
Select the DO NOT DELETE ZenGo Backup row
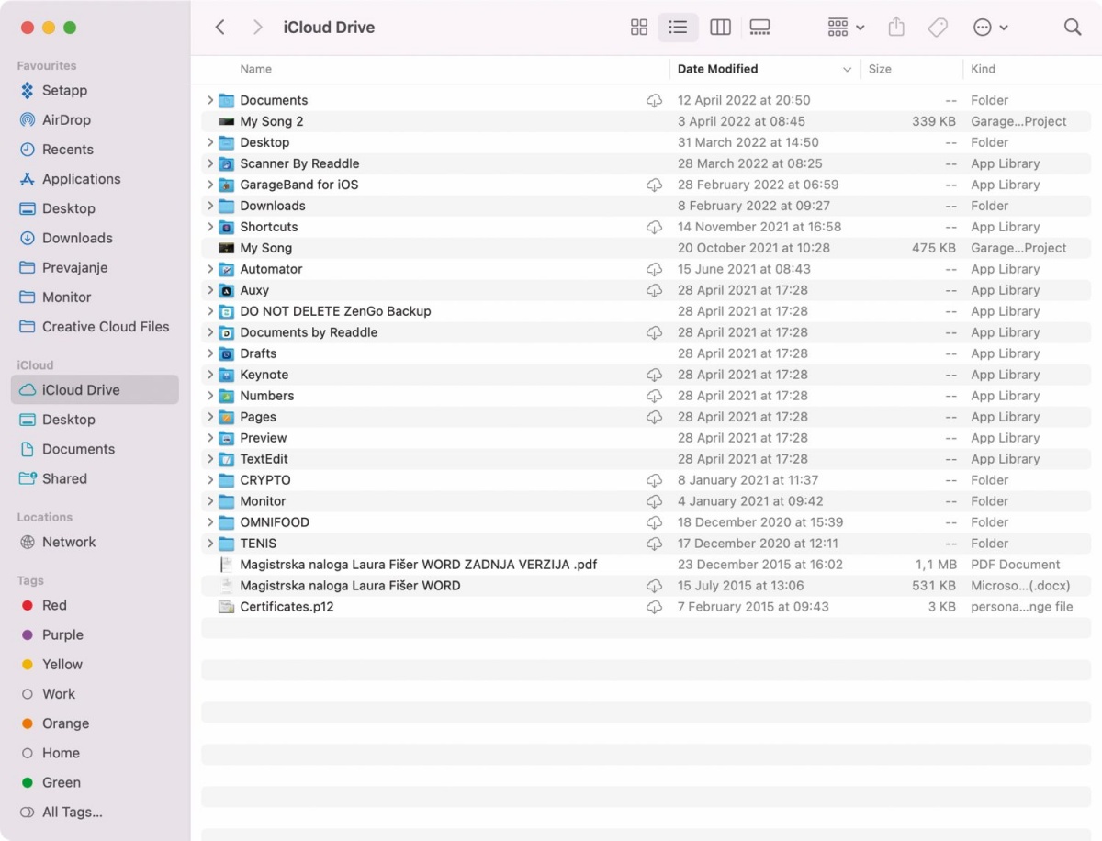[x=647, y=311]
